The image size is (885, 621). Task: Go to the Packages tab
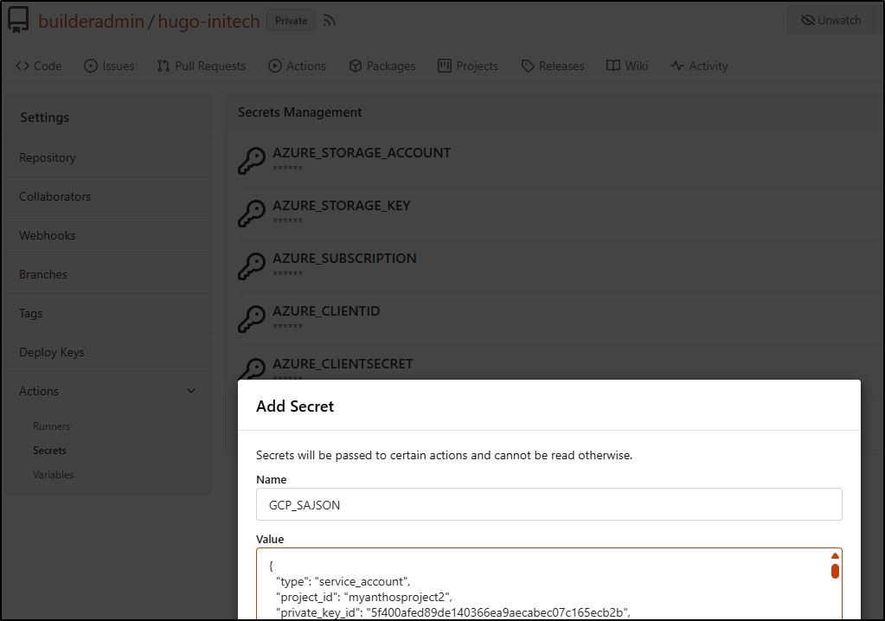click(382, 66)
